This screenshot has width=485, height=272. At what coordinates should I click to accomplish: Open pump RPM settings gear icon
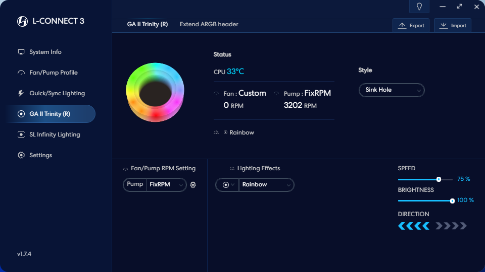(193, 185)
